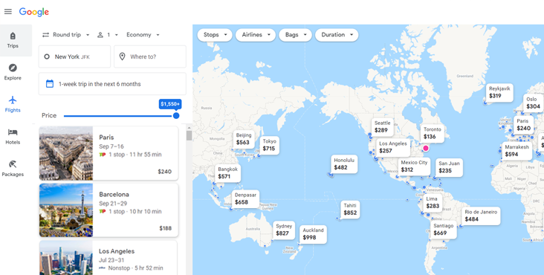The height and width of the screenshot is (275, 544).
Task: Change passenger count dropdown
Action: click(108, 35)
